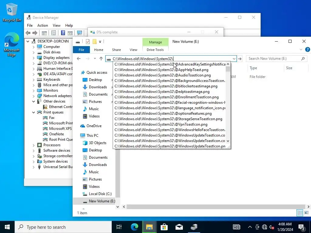Select @StorageSenseToastIcon.png suggestion
Image resolution: width=311 pixels, height=233 pixels.
pos(169,119)
